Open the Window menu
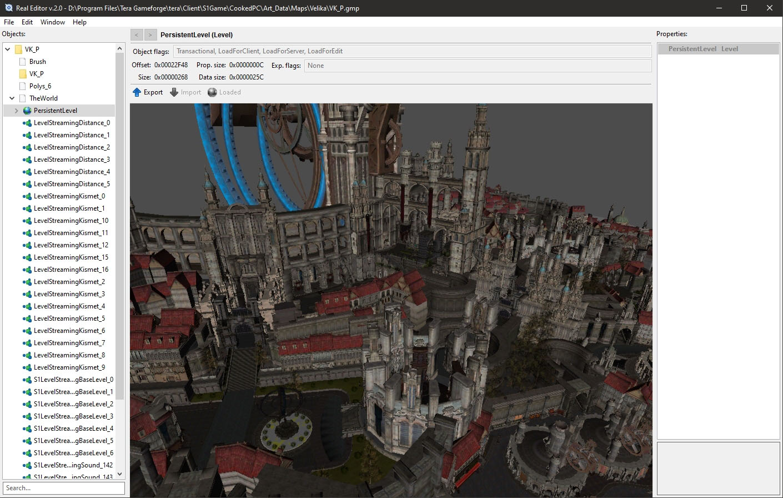783x498 pixels. pos(53,22)
